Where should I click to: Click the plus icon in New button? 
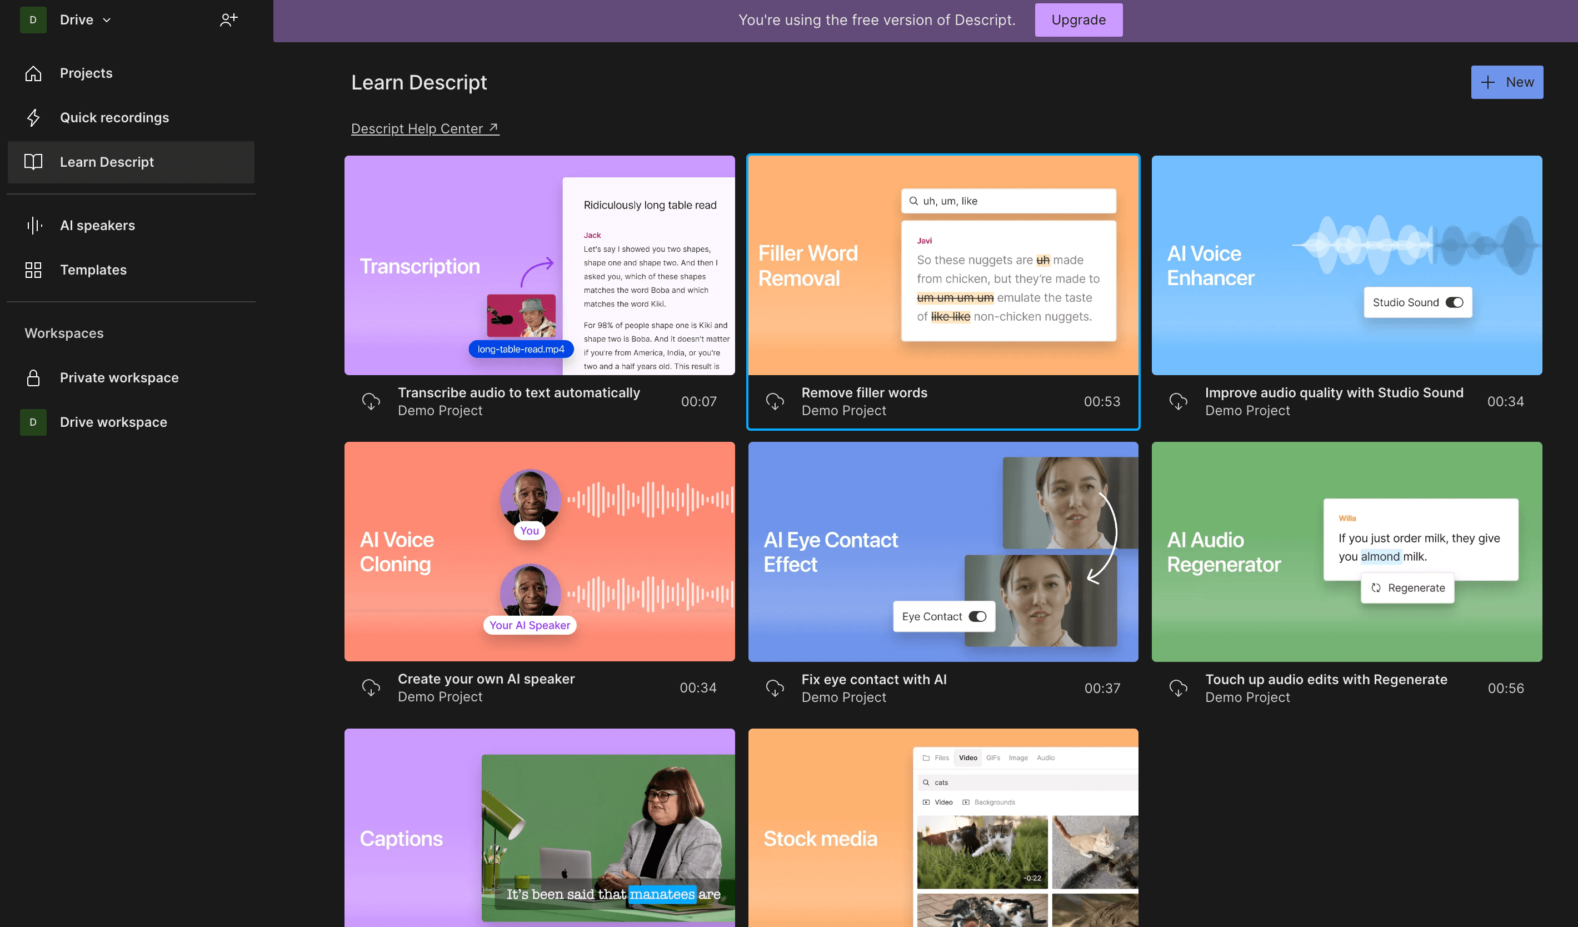(x=1488, y=82)
